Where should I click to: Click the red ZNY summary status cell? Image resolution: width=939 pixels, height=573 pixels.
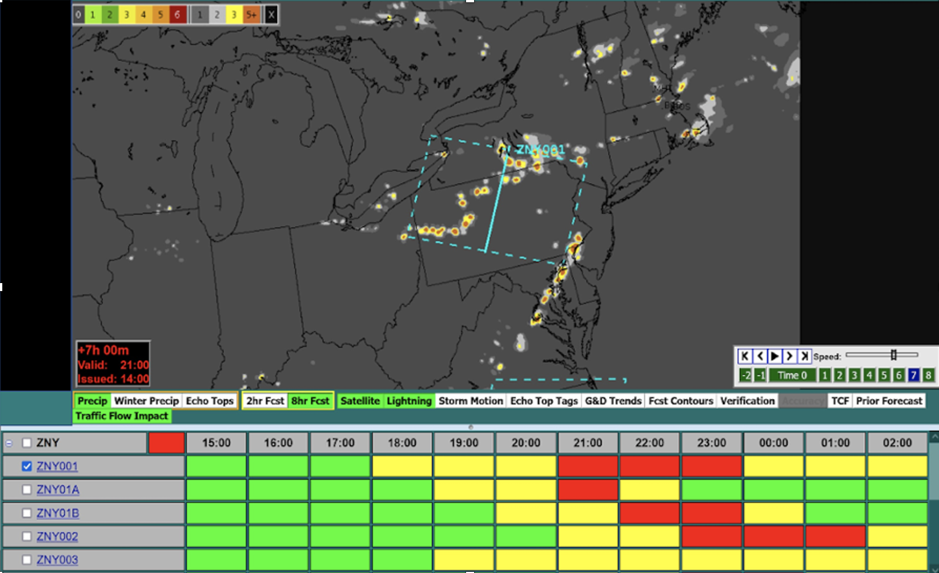pos(166,443)
